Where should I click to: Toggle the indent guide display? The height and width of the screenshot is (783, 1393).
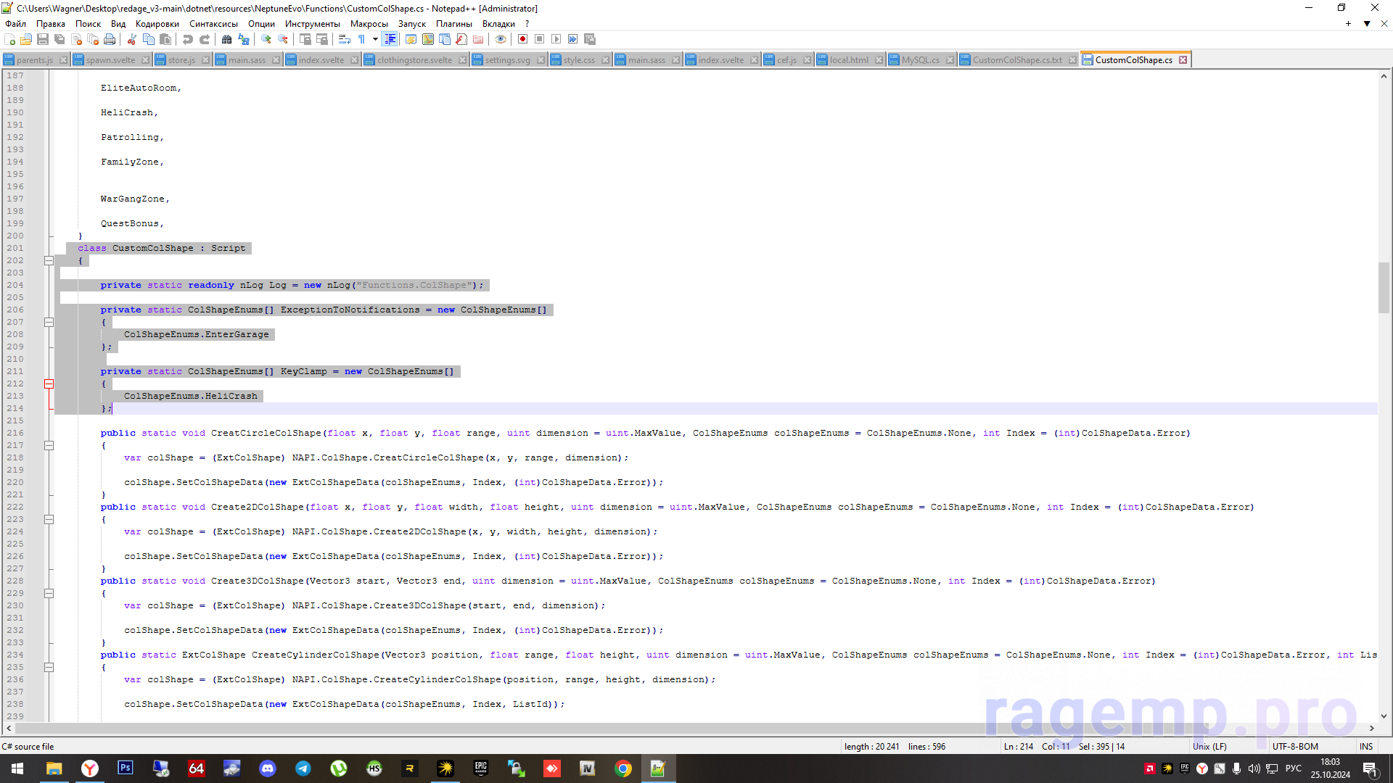(x=390, y=39)
